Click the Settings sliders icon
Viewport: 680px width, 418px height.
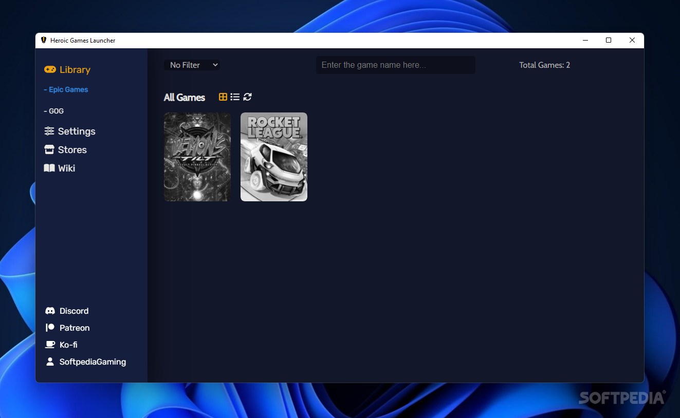point(49,131)
